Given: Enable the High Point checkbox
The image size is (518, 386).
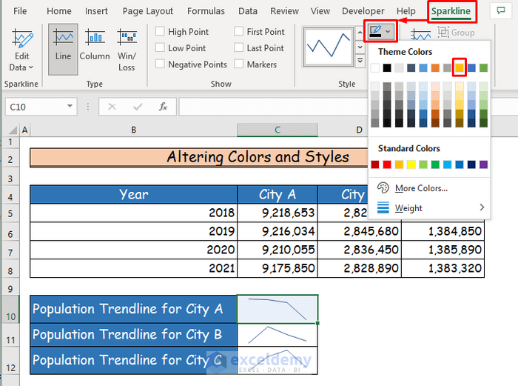Looking at the screenshot, I should tap(160, 32).
